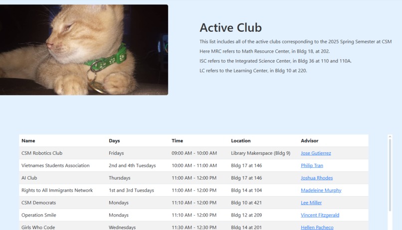Select the AI Club name cell

pos(29,178)
